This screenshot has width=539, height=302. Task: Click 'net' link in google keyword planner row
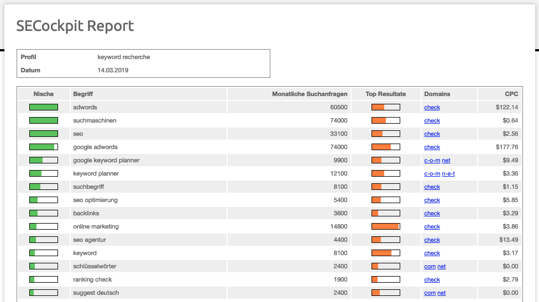tap(446, 161)
